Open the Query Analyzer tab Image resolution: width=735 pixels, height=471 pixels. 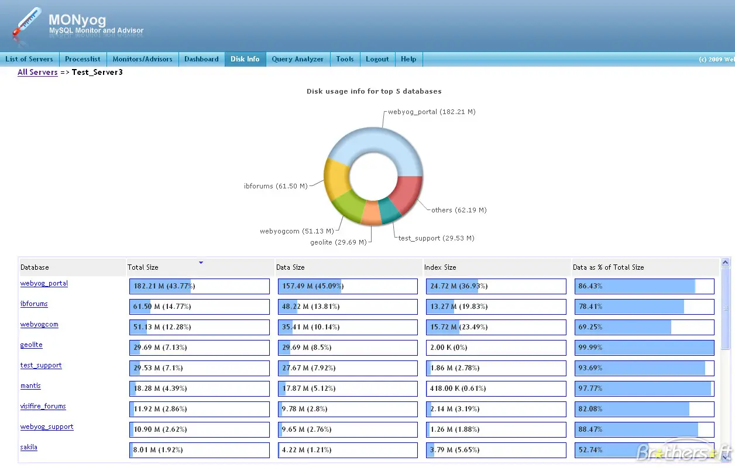click(x=298, y=59)
